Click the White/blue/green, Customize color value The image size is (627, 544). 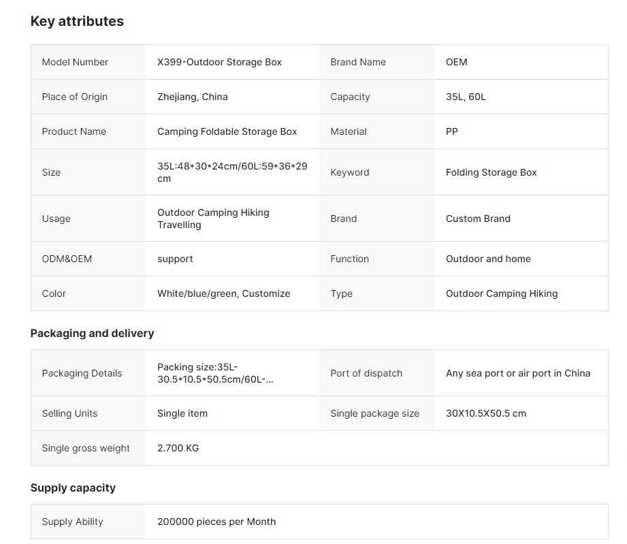coord(223,293)
